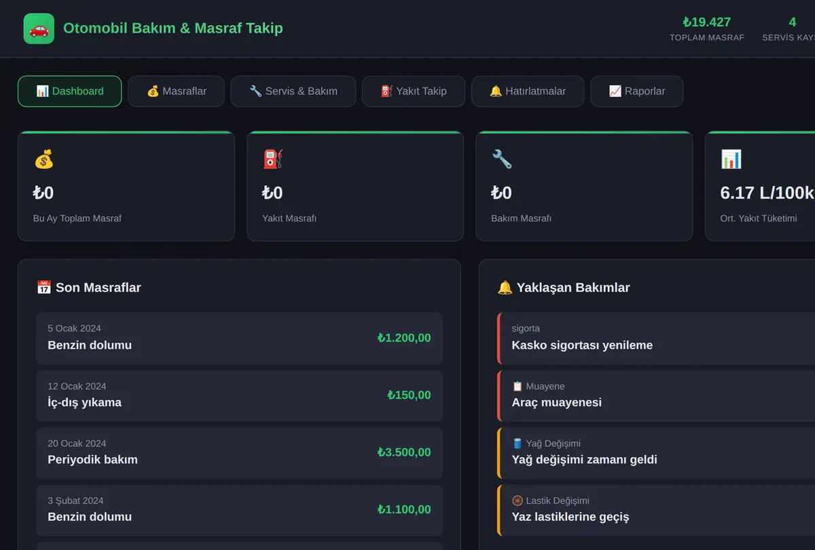The height and width of the screenshot is (550, 815).
Task: Click the bell icon beside Yaklaşan Bakımlar
Action: point(505,288)
